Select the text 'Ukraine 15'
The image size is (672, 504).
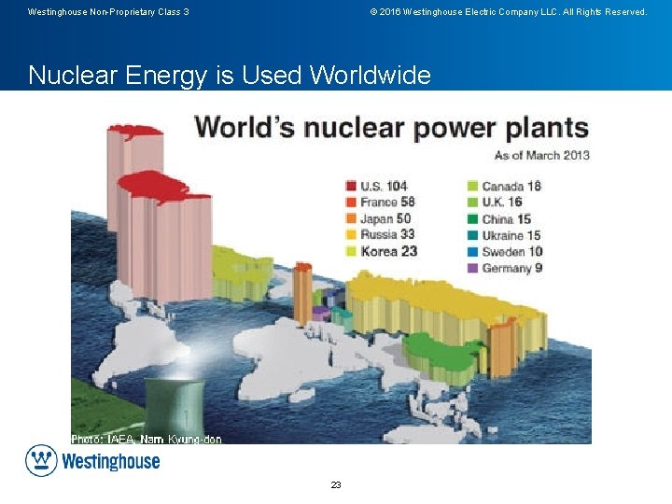(511, 235)
